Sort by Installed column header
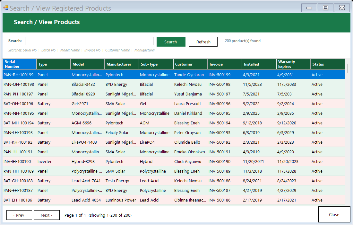 click(x=259, y=64)
